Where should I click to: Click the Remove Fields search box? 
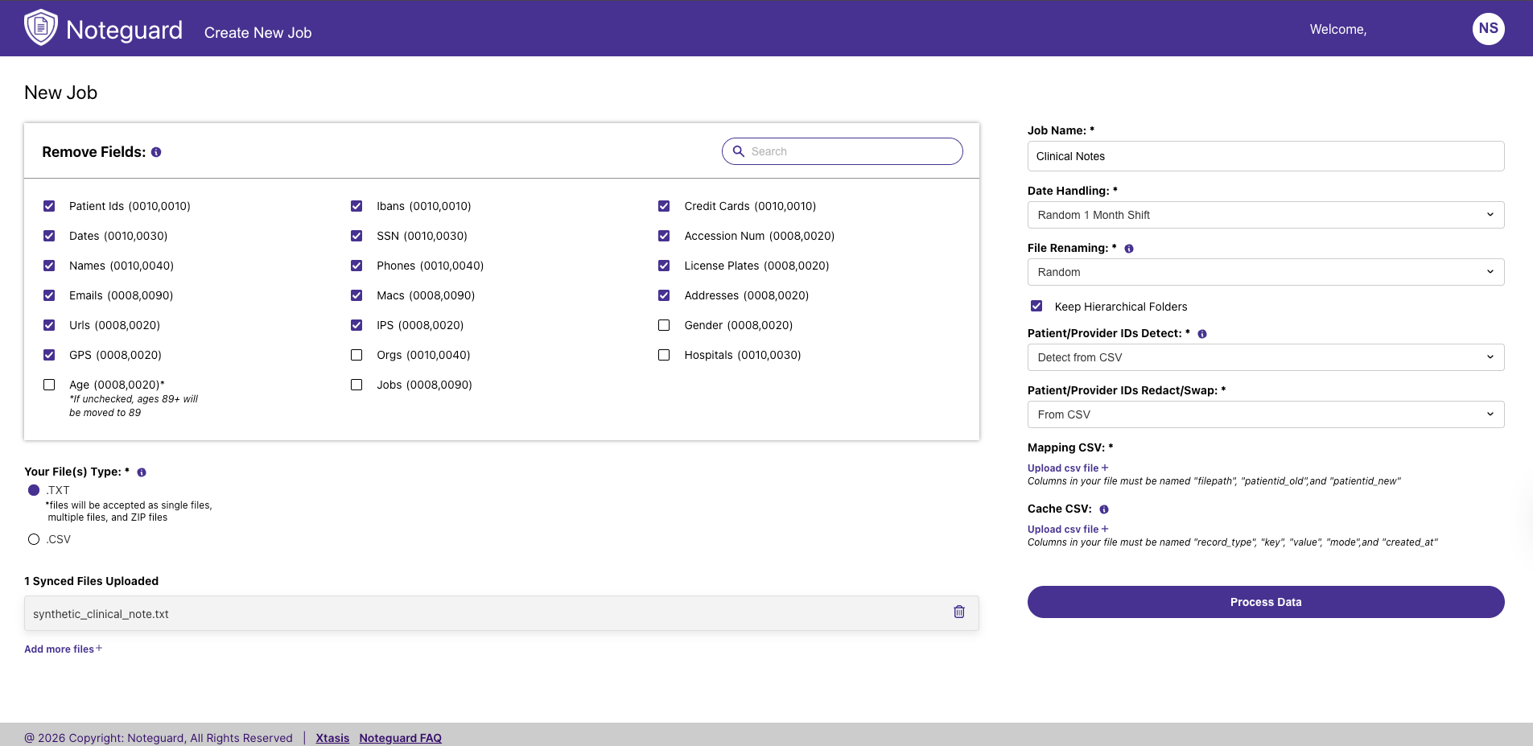(x=843, y=151)
